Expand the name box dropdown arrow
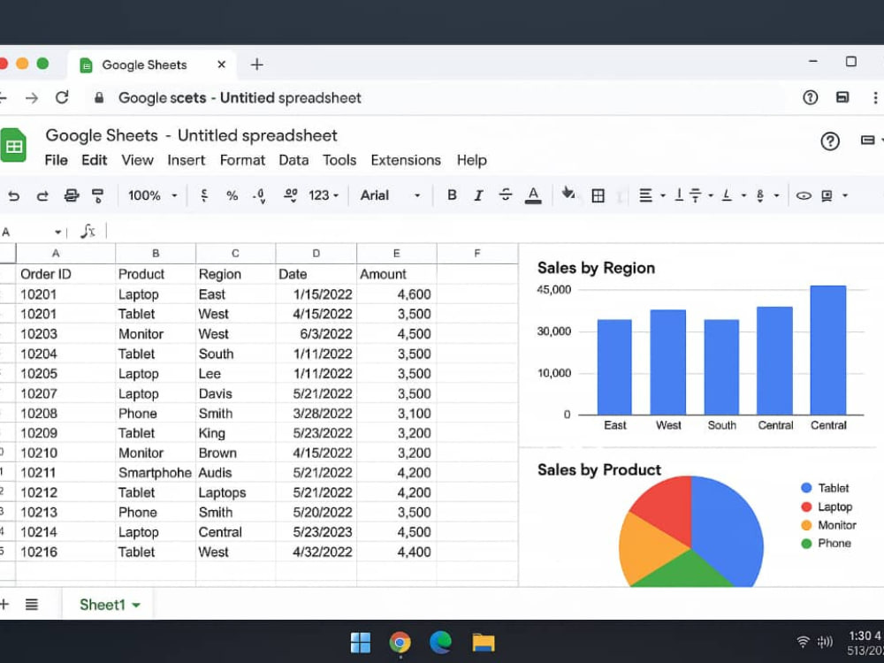The width and height of the screenshot is (884, 663). point(57,232)
